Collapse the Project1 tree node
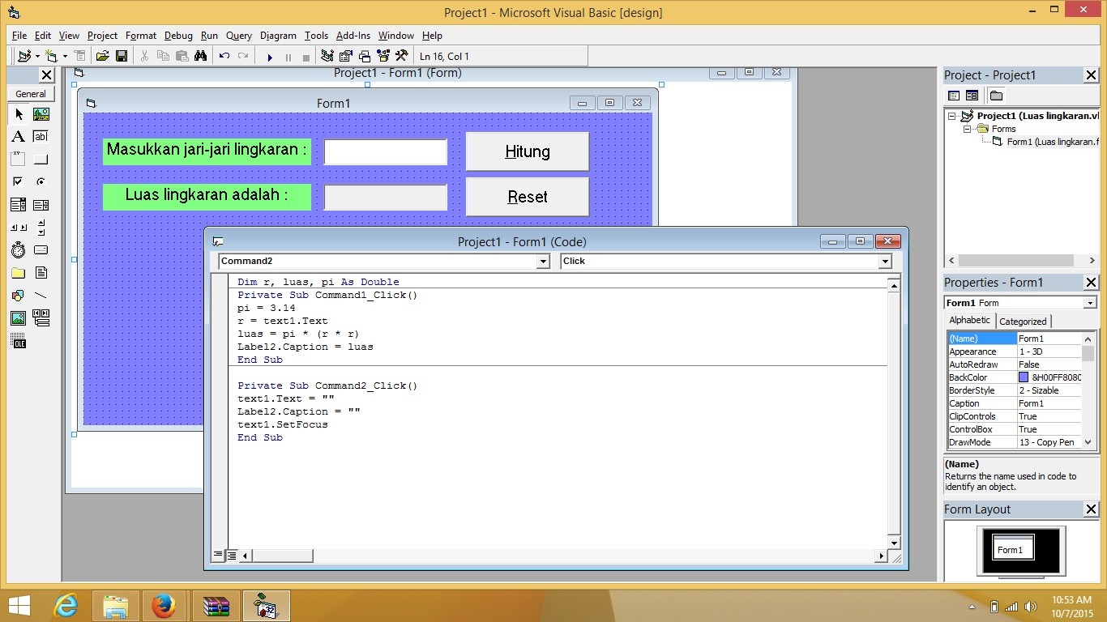 click(x=953, y=116)
